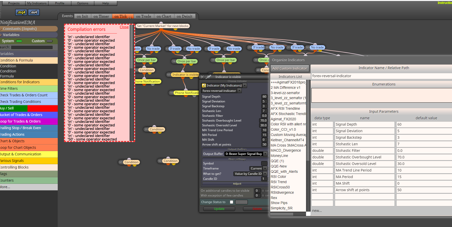Screen dimensions: 452x227
Task: Open the Options menu
Action: (x=83, y=3)
